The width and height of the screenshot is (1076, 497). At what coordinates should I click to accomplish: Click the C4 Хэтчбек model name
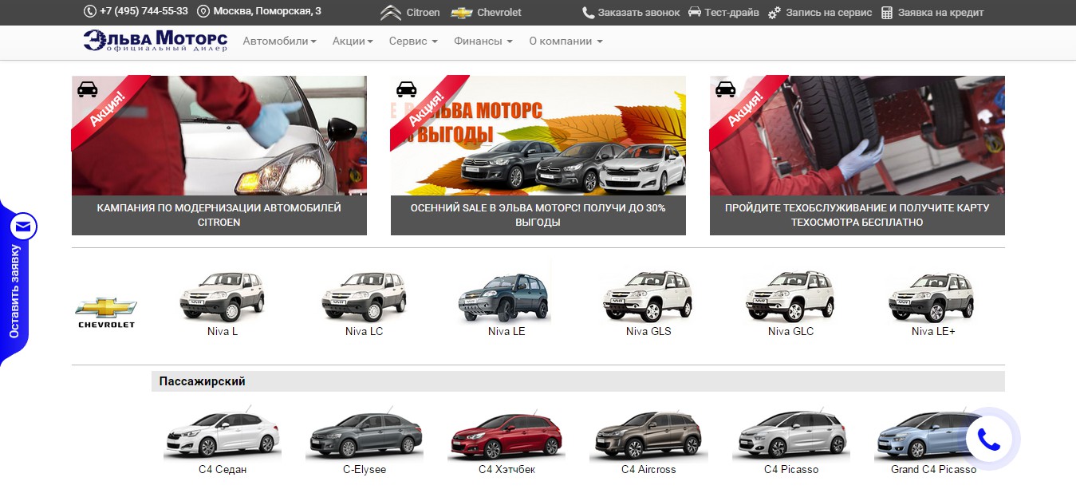[x=506, y=469]
